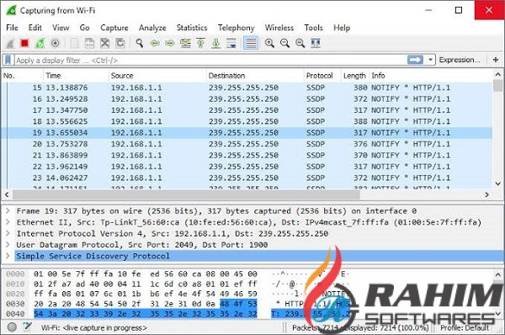Open Capture options gear icon
Screen dimensions: 505x335
point(55,43)
